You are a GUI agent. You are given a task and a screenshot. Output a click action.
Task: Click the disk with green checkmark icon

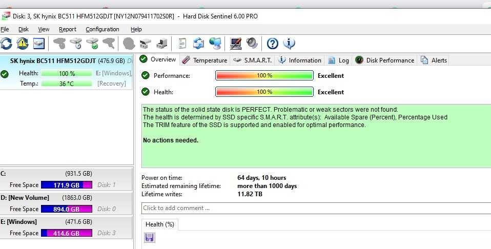(92, 43)
